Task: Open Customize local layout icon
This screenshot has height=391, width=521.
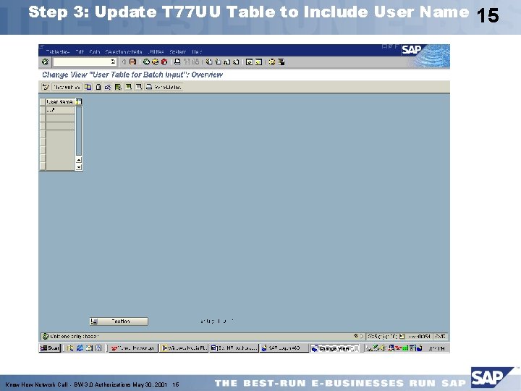Action: 281,62
